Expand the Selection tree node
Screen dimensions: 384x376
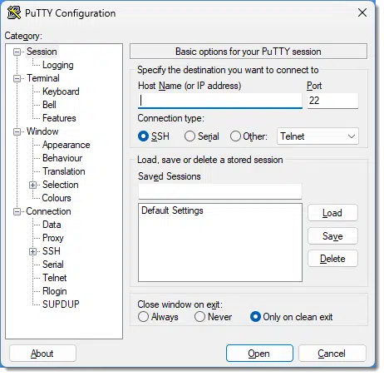[32, 185]
